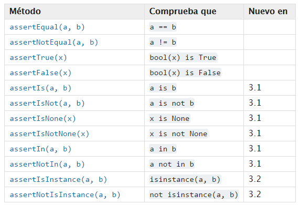The height and width of the screenshot is (205, 299).
Task: Click the 'bool(x) is True' code snippet
Action: (183, 58)
